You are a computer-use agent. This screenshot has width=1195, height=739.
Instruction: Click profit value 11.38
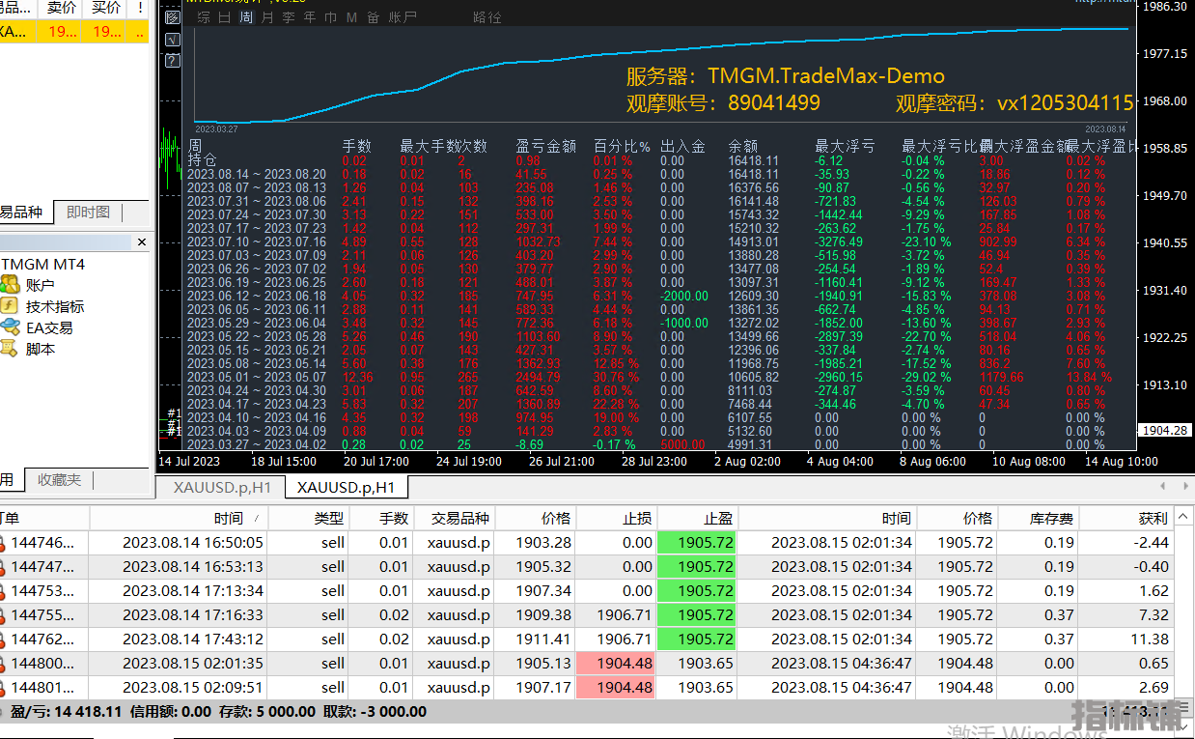1150,640
